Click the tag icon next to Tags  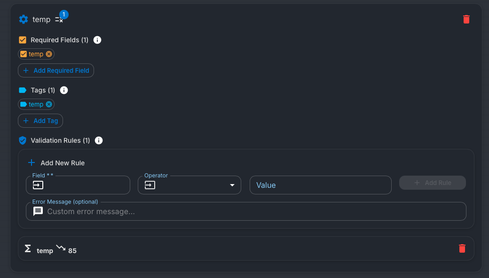pos(23,90)
